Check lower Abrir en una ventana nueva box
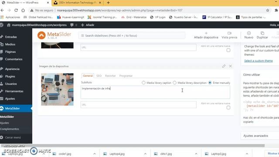279x157 pixels. pyautogui.click(x=228, y=108)
